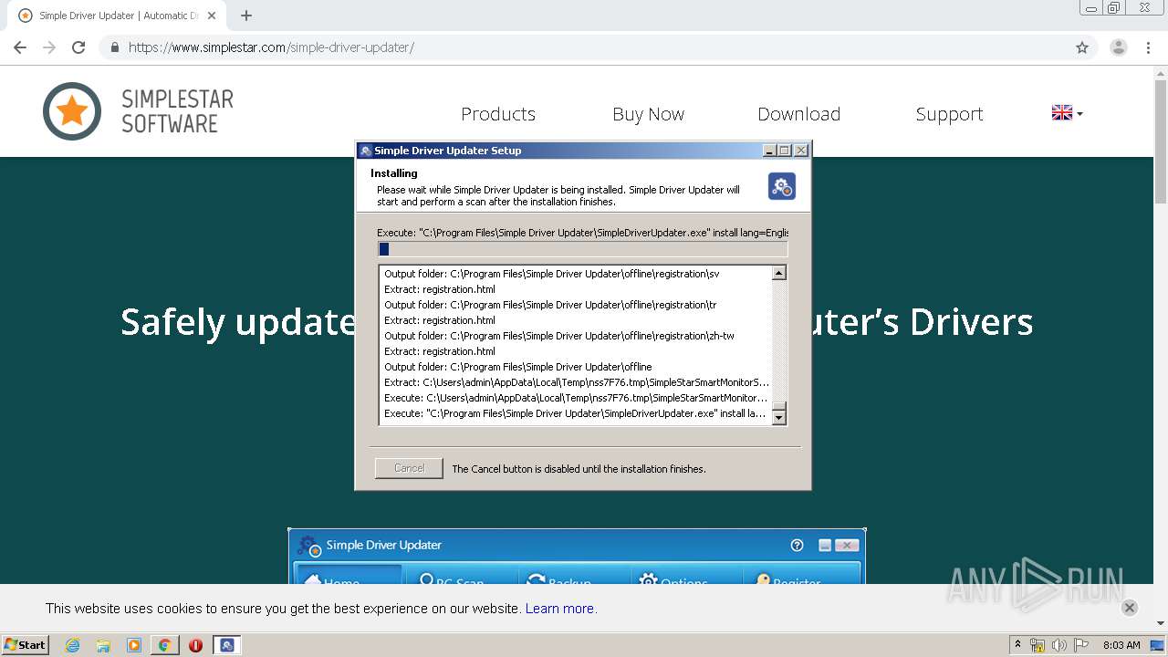Open the Support menu item
1168x657 pixels.
click(x=949, y=114)
